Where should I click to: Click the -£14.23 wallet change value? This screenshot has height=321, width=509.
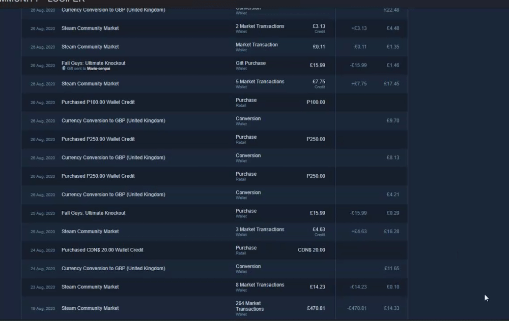358,286
